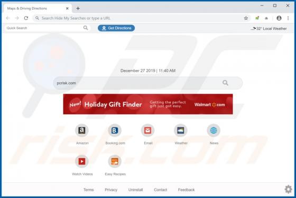Click the Email label under the icon
The height and width of the screenshot is (198, 296).
tap(148, 143)
